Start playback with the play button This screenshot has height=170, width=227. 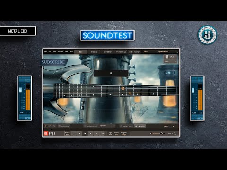pyautogui.click(x=85, y=134)
